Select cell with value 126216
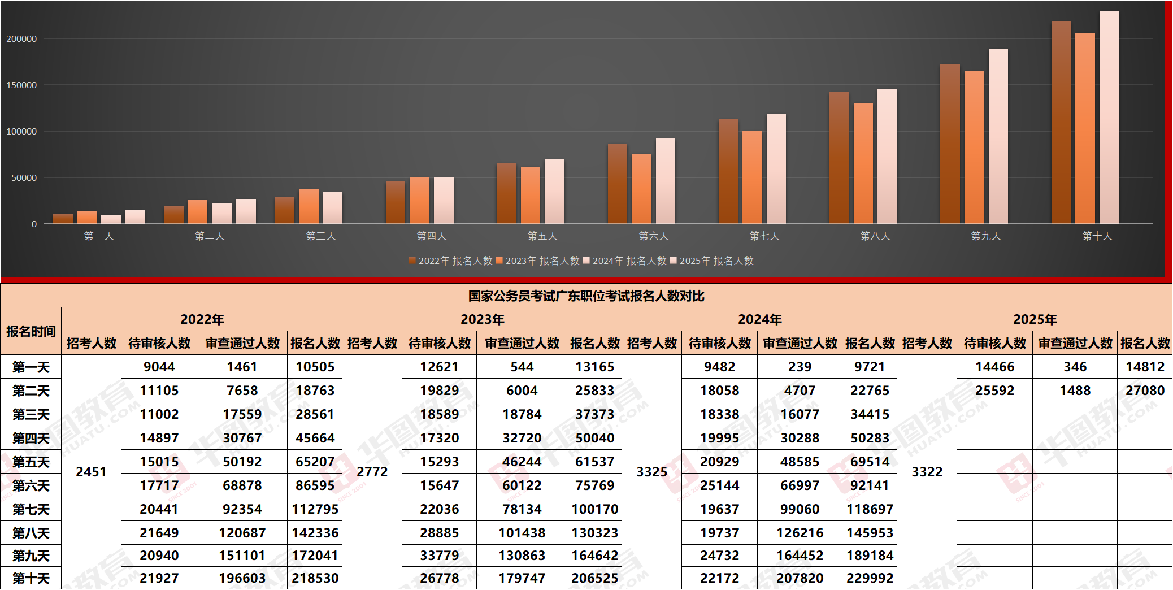 tap(800, 533)
